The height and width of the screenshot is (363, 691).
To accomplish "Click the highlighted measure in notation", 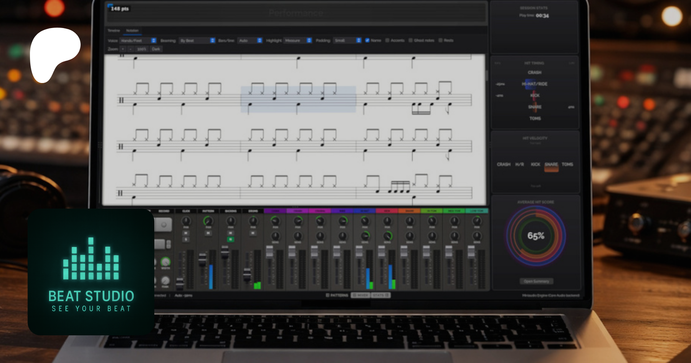I will [298, 99].
